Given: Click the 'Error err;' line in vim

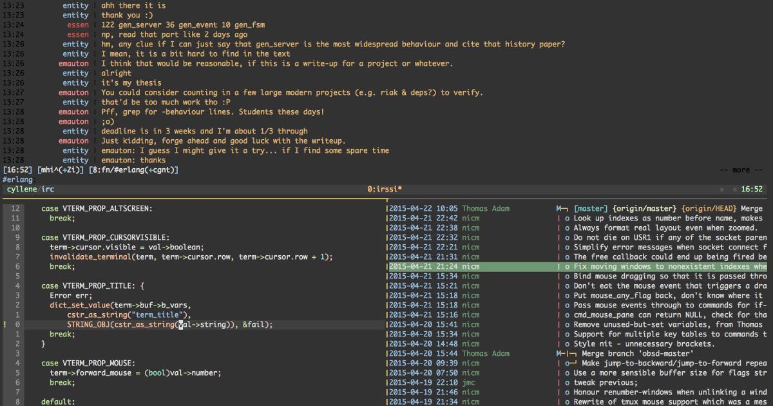Looking at the screenshot, I should (71, 296).
